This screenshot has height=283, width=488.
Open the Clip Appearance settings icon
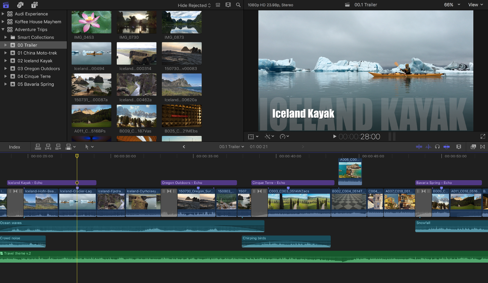pos(459,147)
